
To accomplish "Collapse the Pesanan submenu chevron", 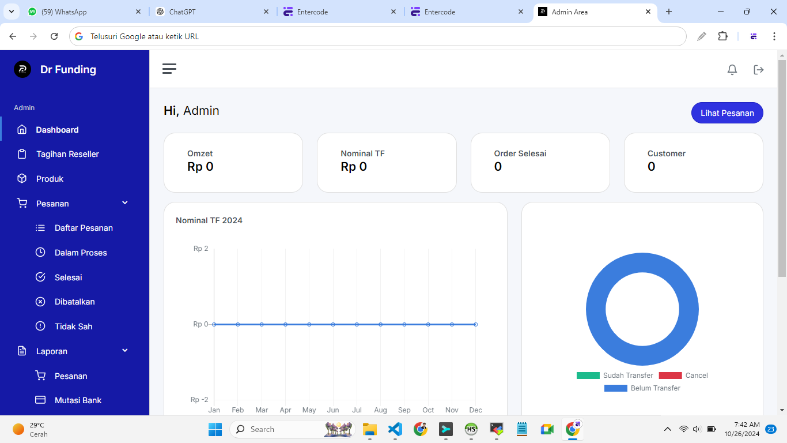I will [125, 203].
